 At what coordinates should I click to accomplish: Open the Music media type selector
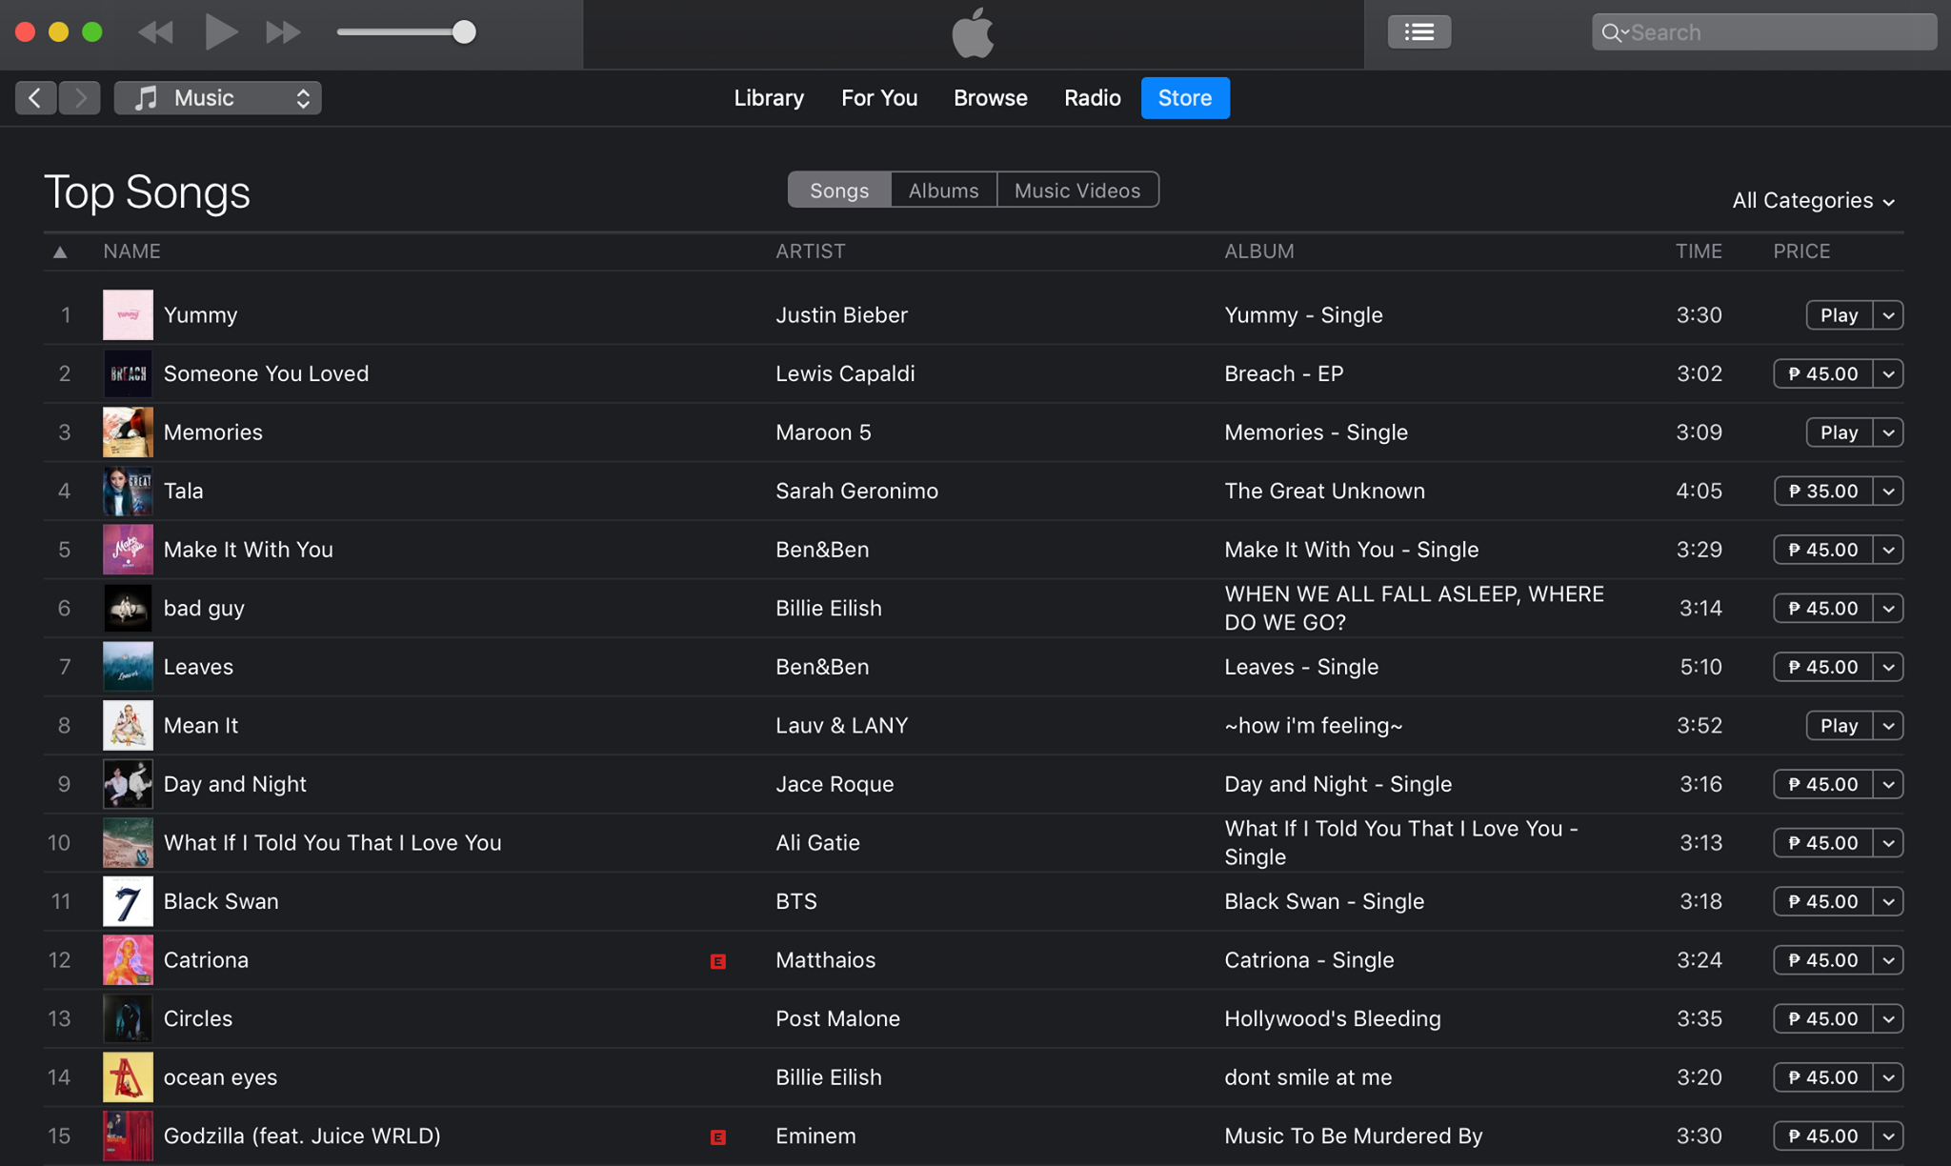(x=217, y=98)
